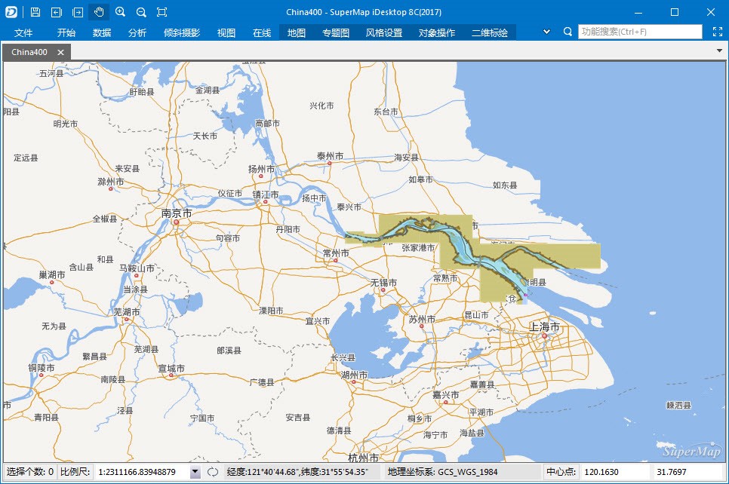729x484 pixels.
Task: Go to the next map view
Action: 78,12
